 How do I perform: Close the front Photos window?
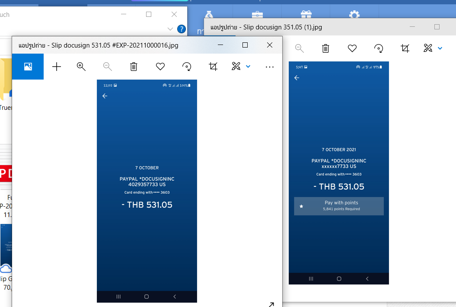point(270,45)
